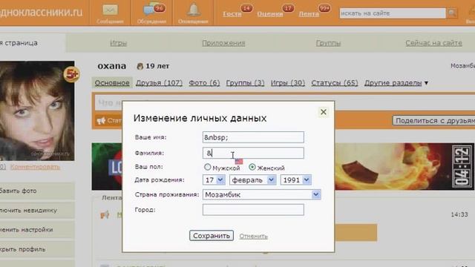This screenshot has height=267, width=475.
Task: Select the Женский gender radio button
Action: (x=252, y=167)
